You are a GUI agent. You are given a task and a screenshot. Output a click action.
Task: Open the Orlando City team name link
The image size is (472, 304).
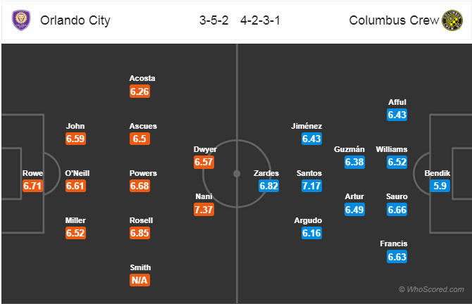pyautogui.click(x=75, y=20)
